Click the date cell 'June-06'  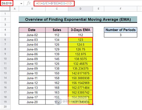32,54
